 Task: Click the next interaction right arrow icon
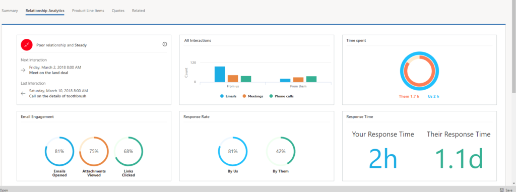[x=23, y=70]
